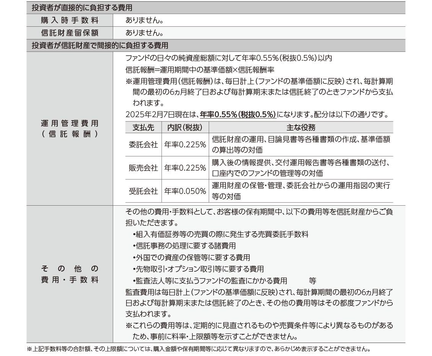This screenshot has width=432, height=356.
Task: Select the 投資者が信託財産で間接的に負担する費用 header
Action: 100,45
